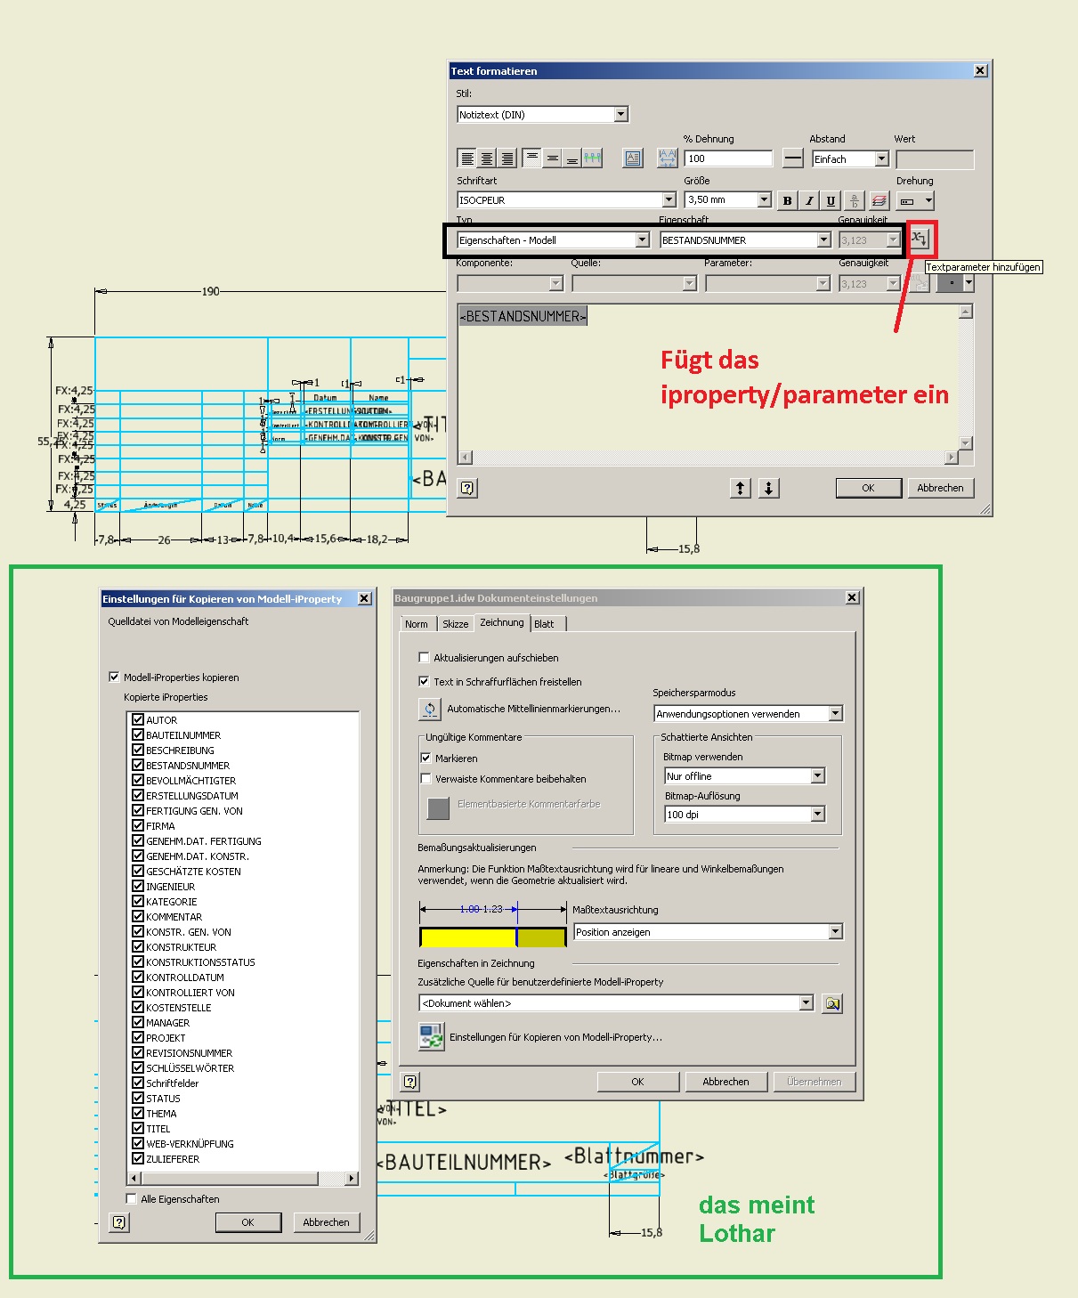The height and width of the screenshot is (1298, 1078).
Task: Toggle italic formatting
Action: (x=809, y=200)
